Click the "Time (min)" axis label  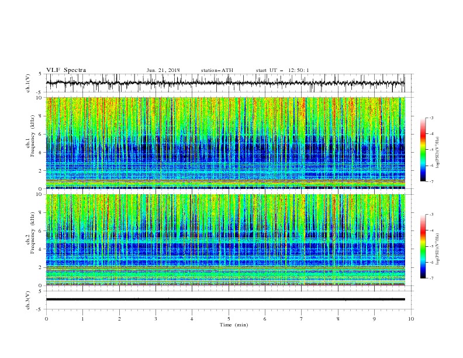(234, 325)
